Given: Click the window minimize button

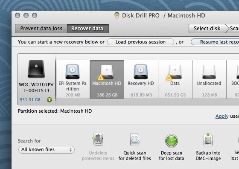Looking at the screenshot, I should pos(26,15).
